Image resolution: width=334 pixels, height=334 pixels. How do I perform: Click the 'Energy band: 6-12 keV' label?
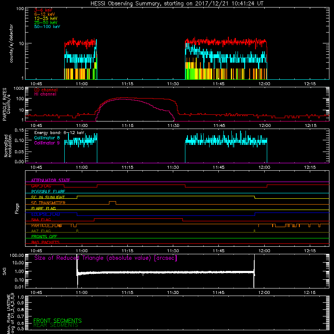point(59,133)
